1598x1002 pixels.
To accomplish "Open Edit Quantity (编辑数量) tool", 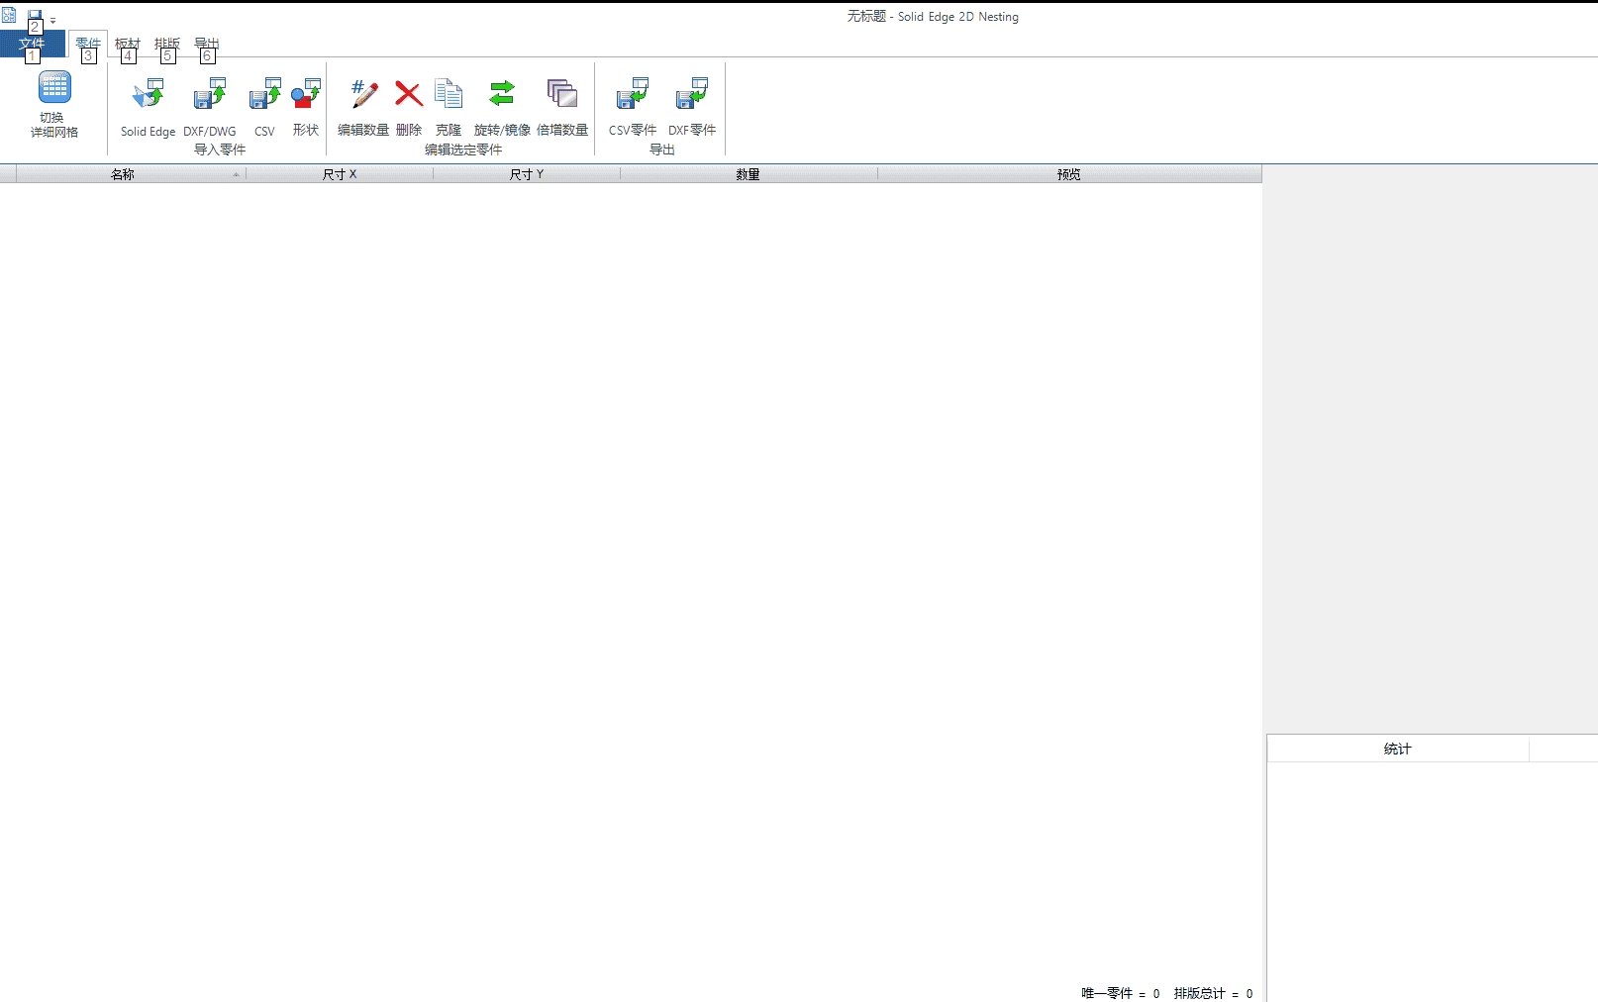I will coord(363,107).
